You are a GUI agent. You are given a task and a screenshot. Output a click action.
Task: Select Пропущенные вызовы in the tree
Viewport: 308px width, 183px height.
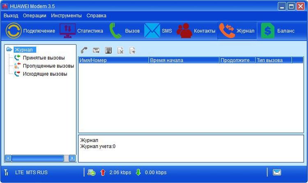pos(48,66)
